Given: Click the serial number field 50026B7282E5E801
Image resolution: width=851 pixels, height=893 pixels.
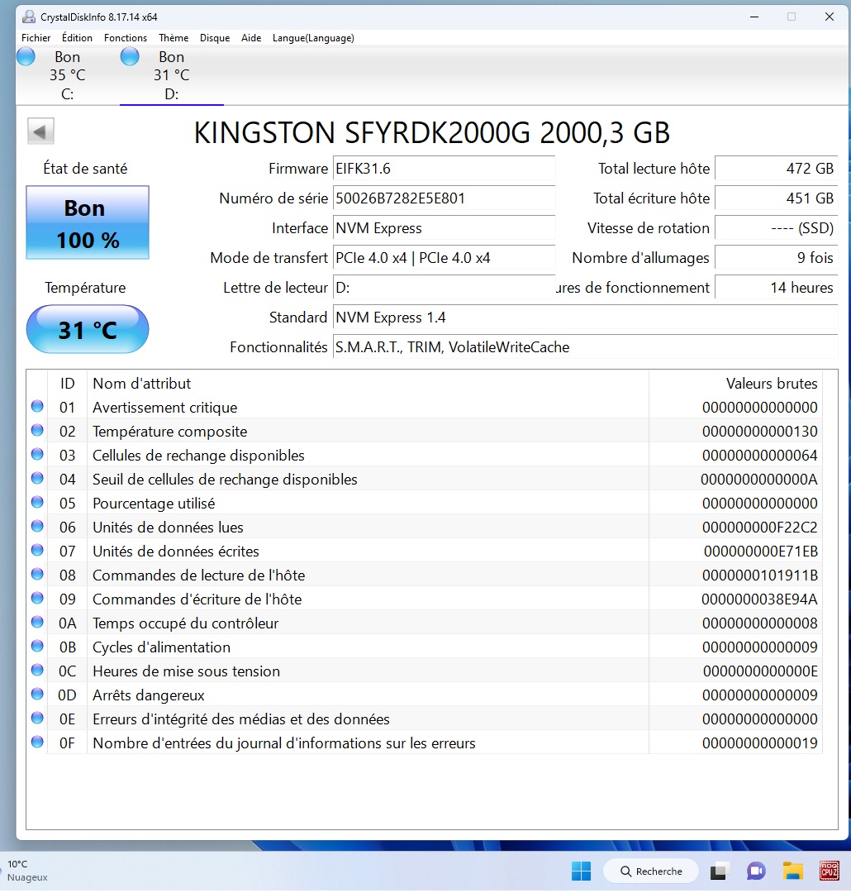Looking at the screenshot, I should click(444, 198).
